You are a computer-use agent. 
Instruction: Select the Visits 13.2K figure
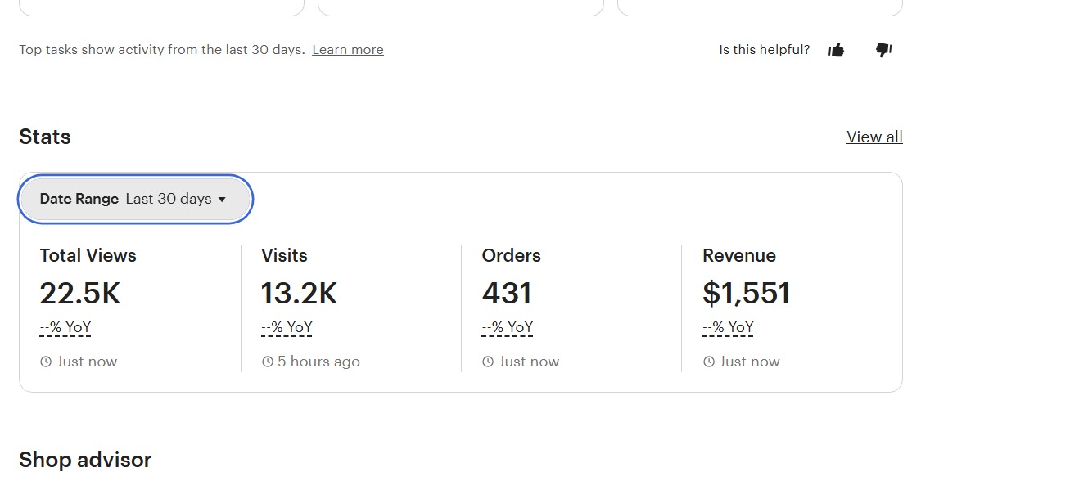click(299, 293)
